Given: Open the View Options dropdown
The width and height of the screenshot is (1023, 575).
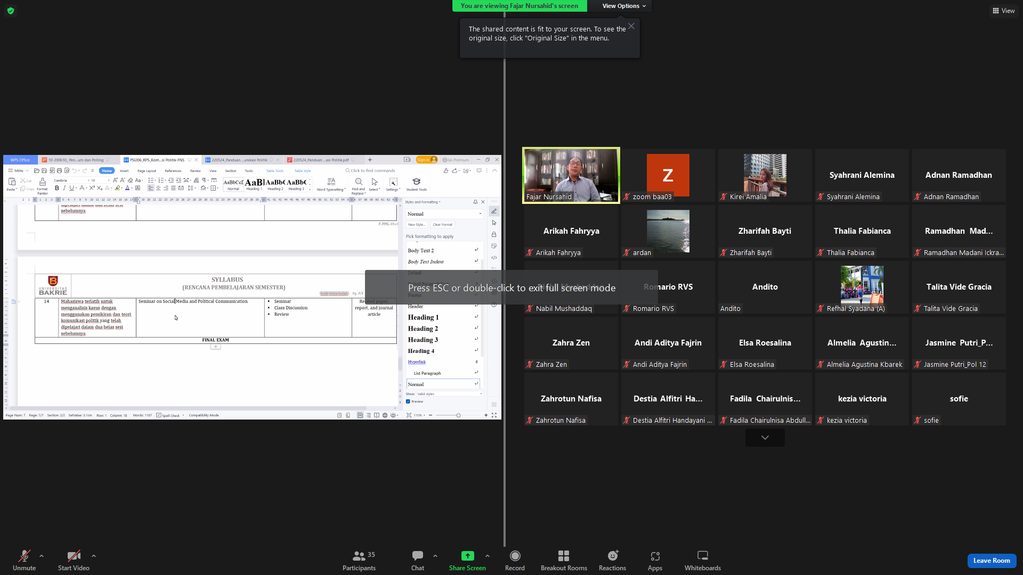Looking at the screenshot, I should (624, 6).
